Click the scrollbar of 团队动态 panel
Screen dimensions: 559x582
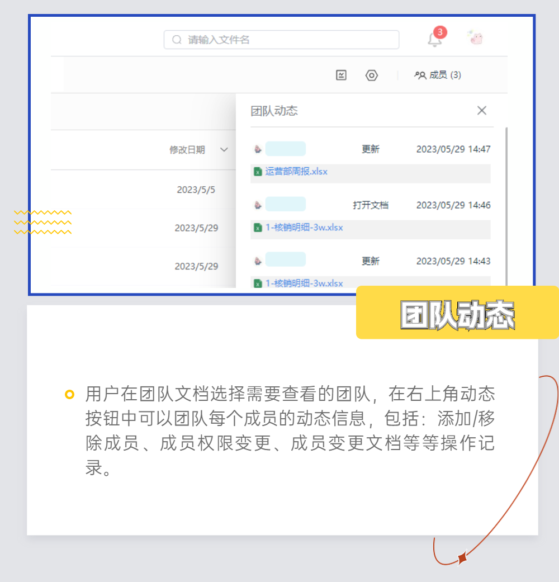point(506,206)
